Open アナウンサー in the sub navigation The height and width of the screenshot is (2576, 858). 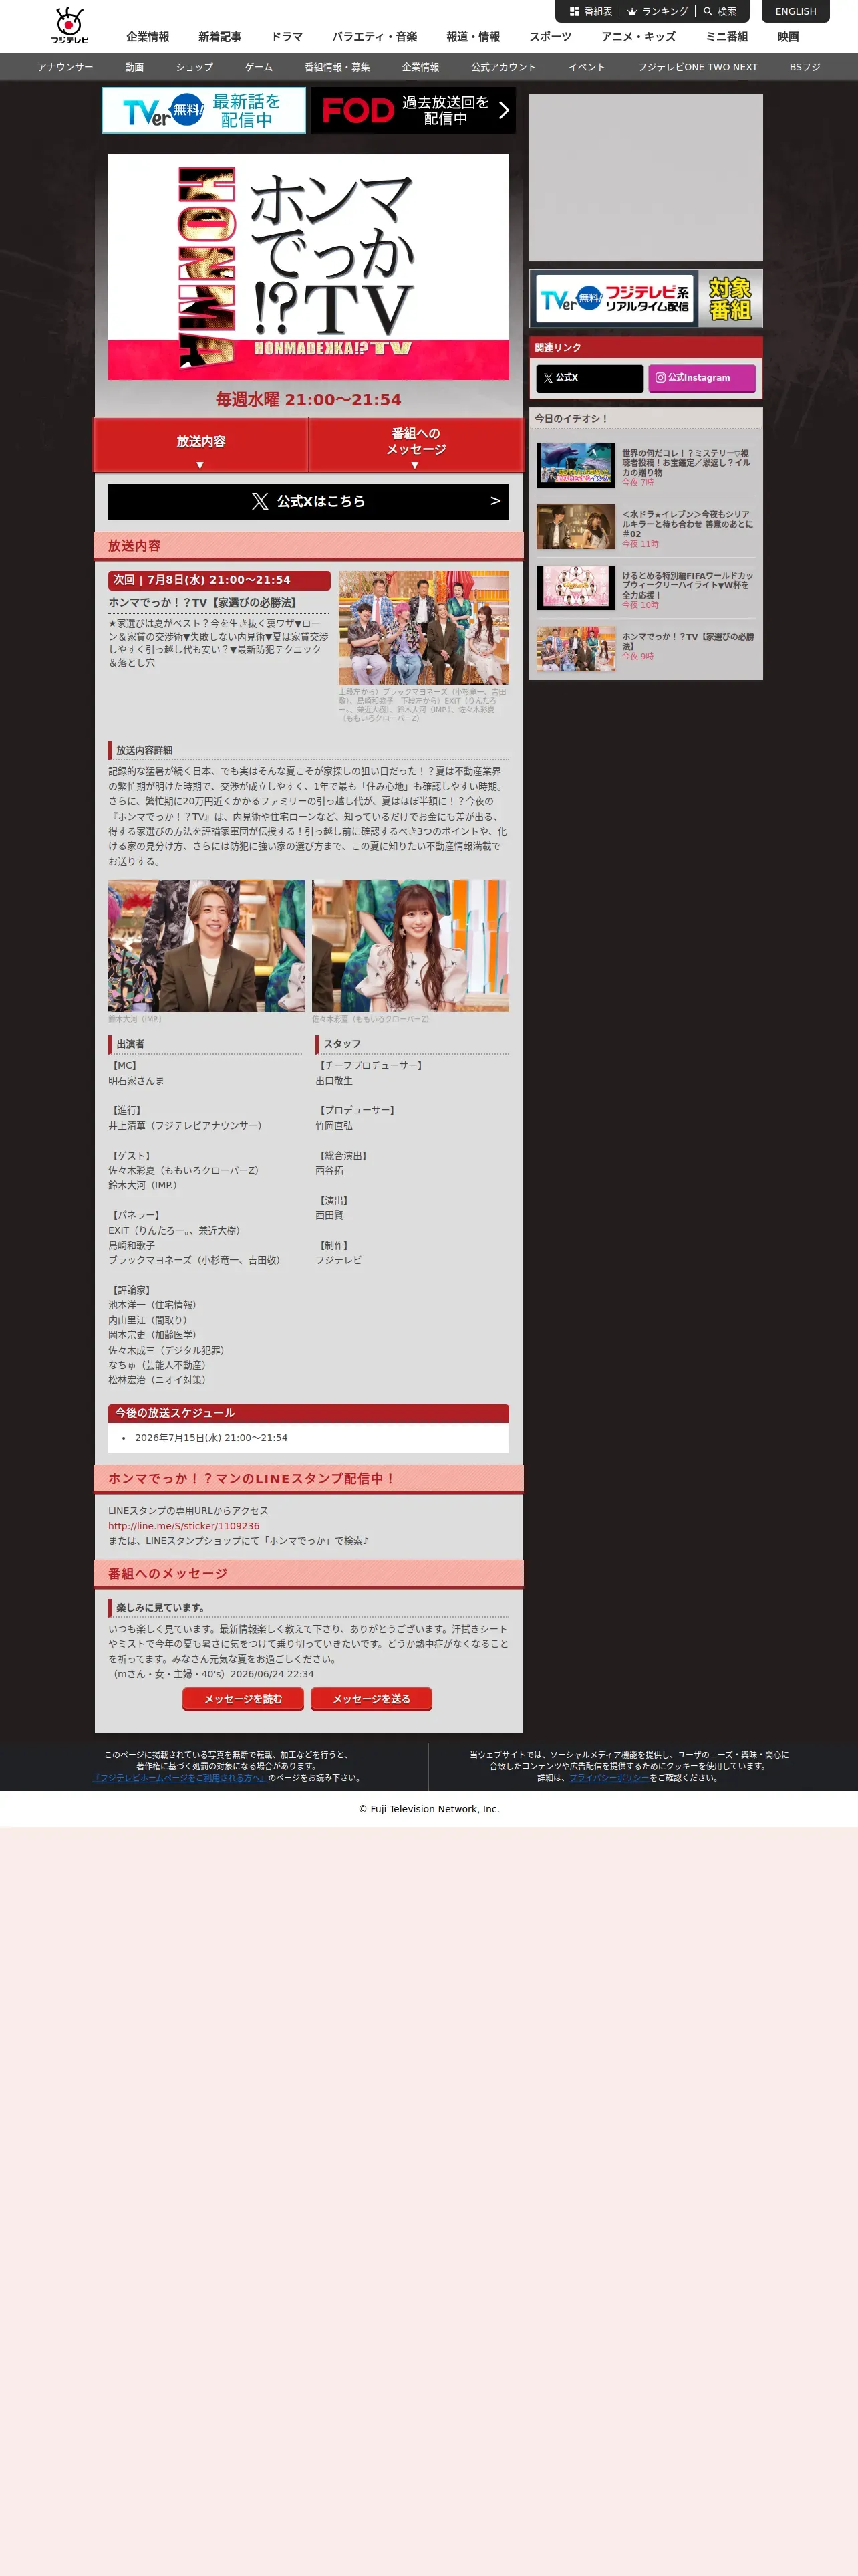point(65,67)
